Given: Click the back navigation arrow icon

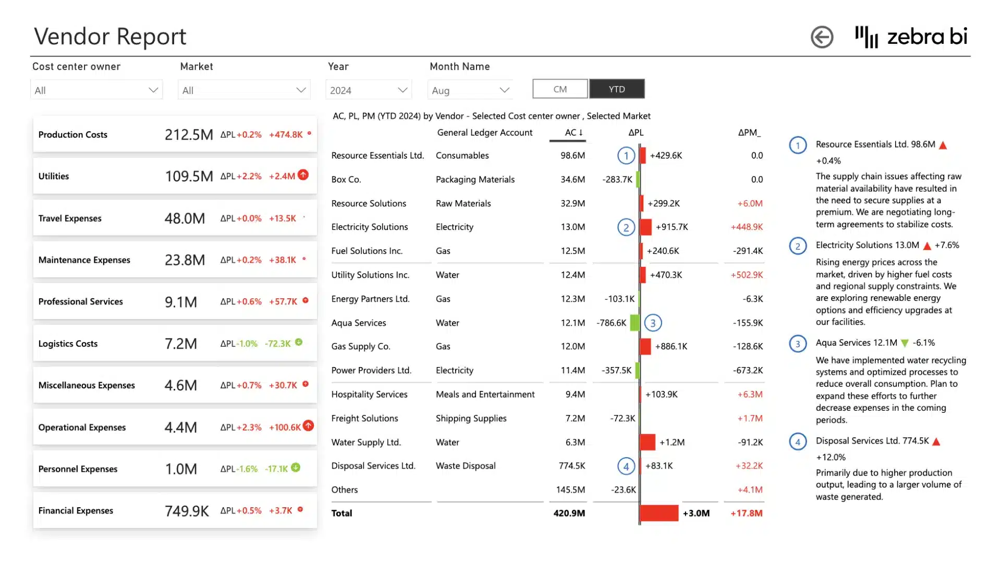Looking at the screenshot, I should [x=822, y=36].
